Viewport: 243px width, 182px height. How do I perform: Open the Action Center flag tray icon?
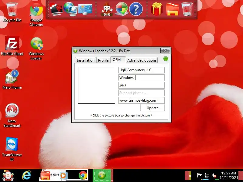[199, 176]
